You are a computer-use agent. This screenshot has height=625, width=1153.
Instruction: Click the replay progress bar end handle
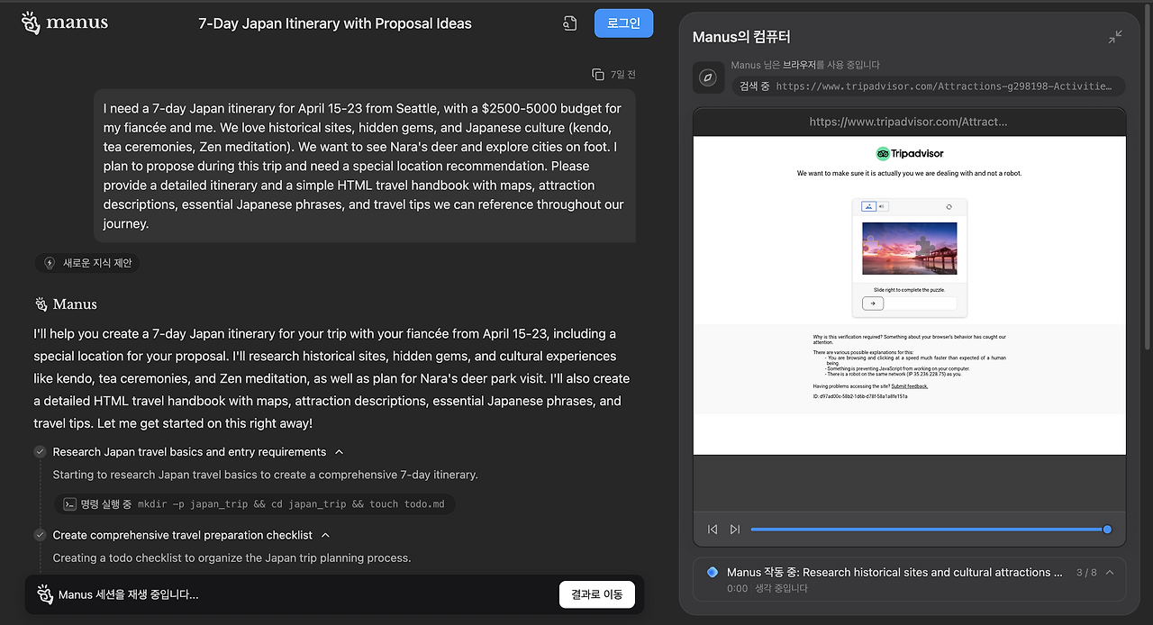(x=1107, y=530)
